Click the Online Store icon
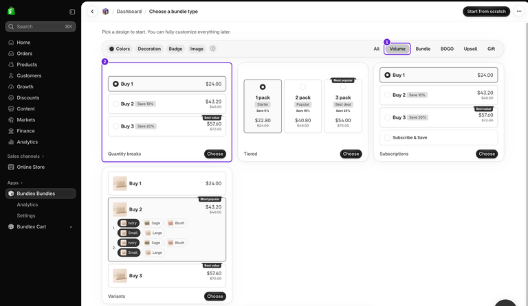This screenshot has height=306, width=528. coord(11,167)
